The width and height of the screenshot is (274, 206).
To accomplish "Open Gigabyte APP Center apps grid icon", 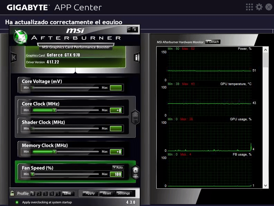I will pos(249,7).
